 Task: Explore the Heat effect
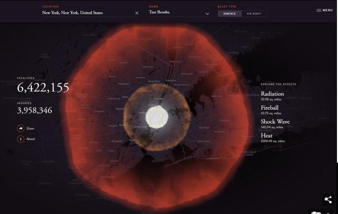click(x=267, y=136)
